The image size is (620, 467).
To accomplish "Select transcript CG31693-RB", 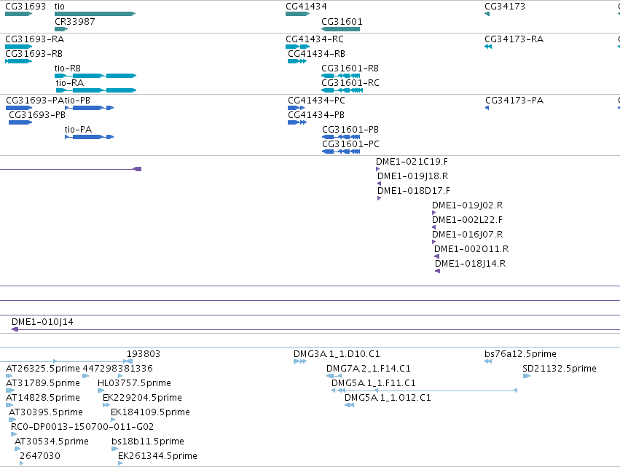I will coord(19,61).
